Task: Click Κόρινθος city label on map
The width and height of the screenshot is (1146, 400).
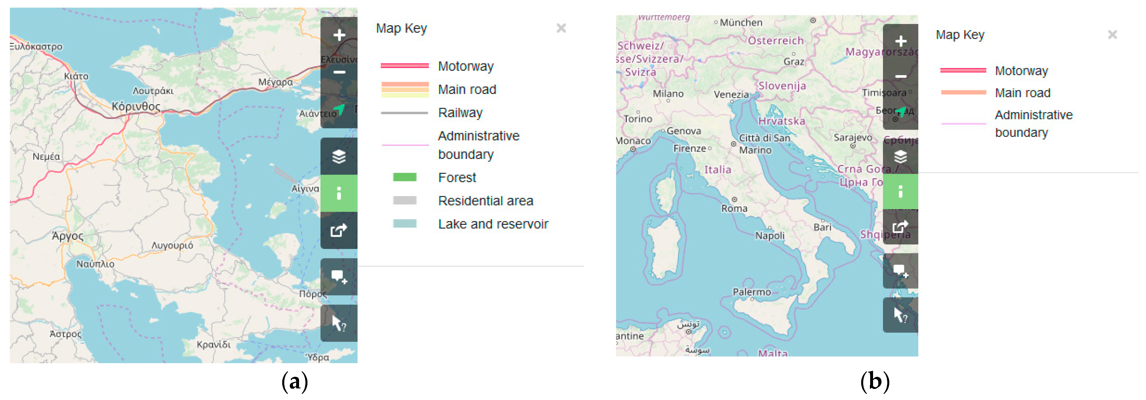Action: coord(136,107)
